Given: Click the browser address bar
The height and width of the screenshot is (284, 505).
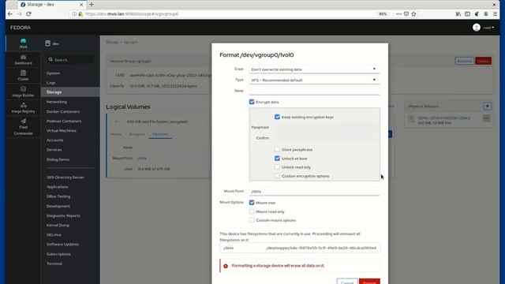Looking at the screenshot, I should click(x=223, y=14).
